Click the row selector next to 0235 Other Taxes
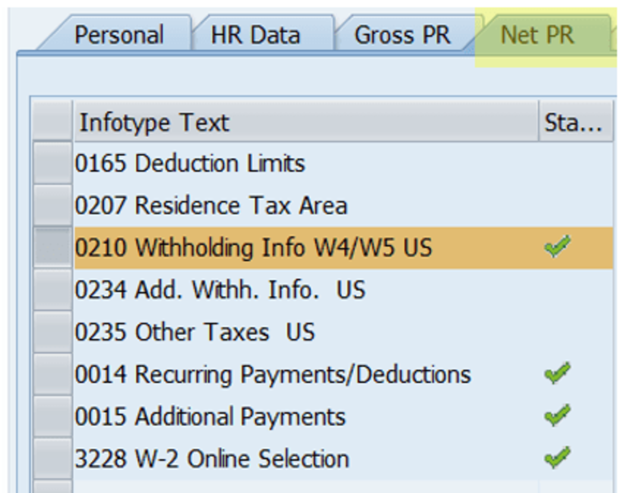 (x=53, y=331)
